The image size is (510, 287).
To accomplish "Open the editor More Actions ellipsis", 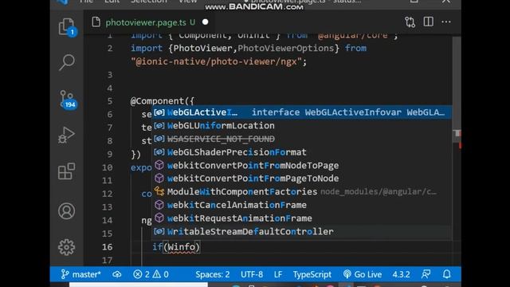I will pos(446,22).
